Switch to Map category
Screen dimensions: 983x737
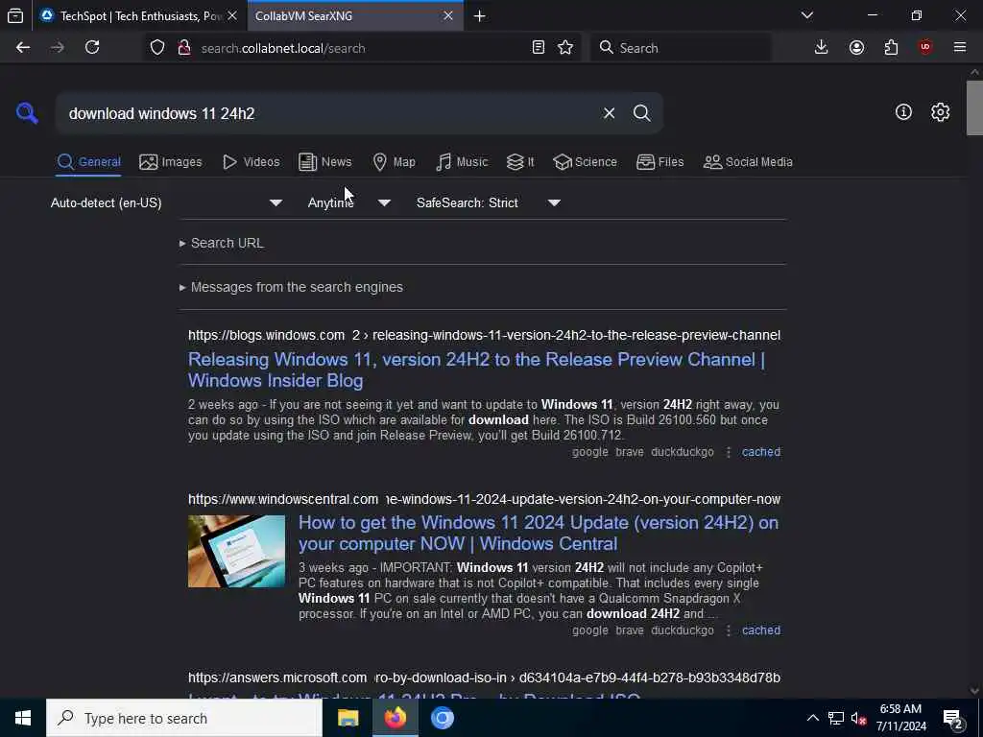394,161
